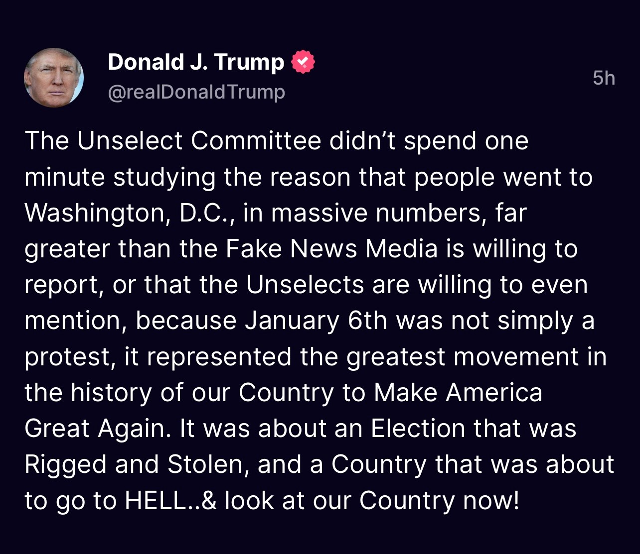Click "Great Again" in the post text
640x554 pixels.
[x=95, y=429]
